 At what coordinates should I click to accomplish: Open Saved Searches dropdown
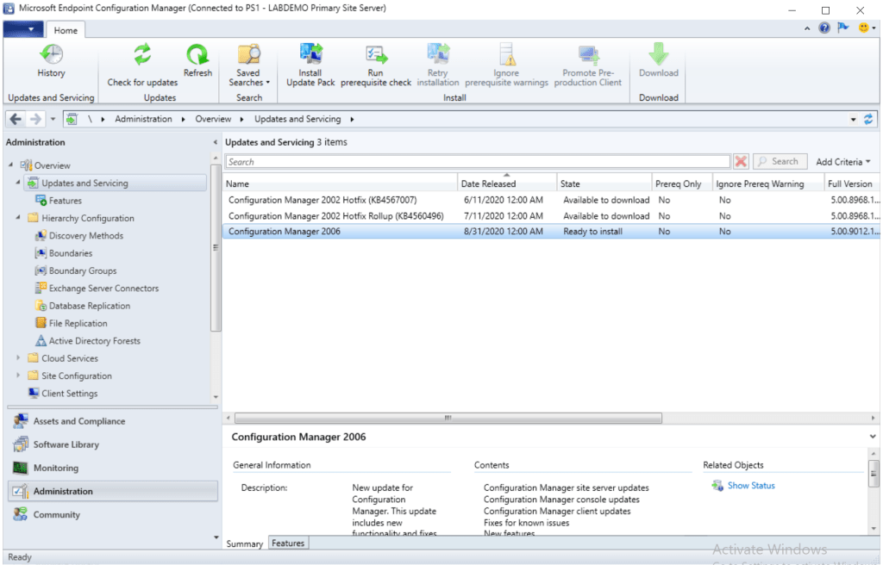(249, 65)
